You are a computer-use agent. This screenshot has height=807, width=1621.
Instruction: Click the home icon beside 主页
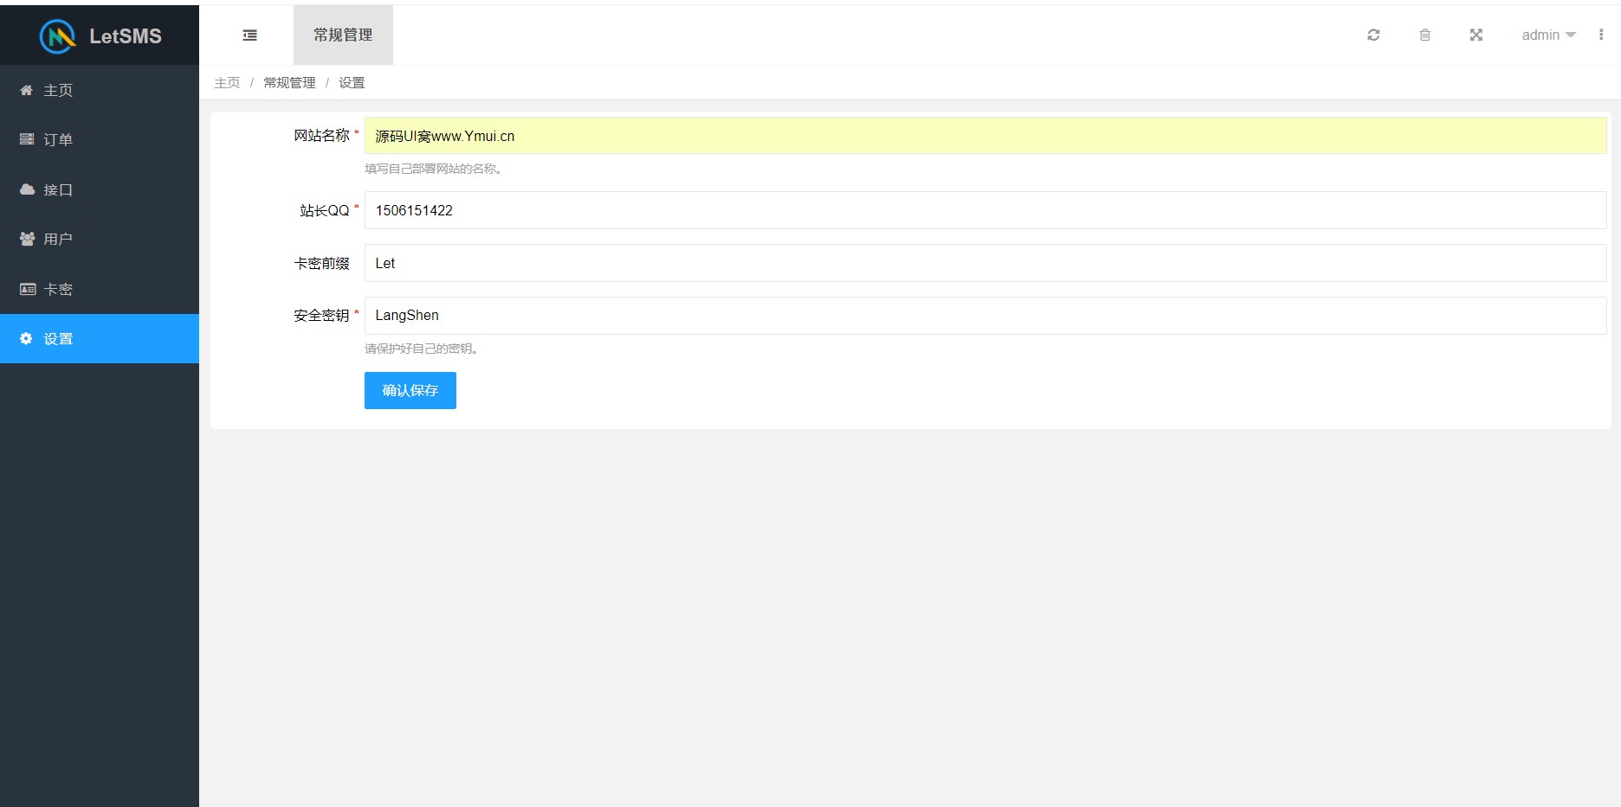pos(27,90)
